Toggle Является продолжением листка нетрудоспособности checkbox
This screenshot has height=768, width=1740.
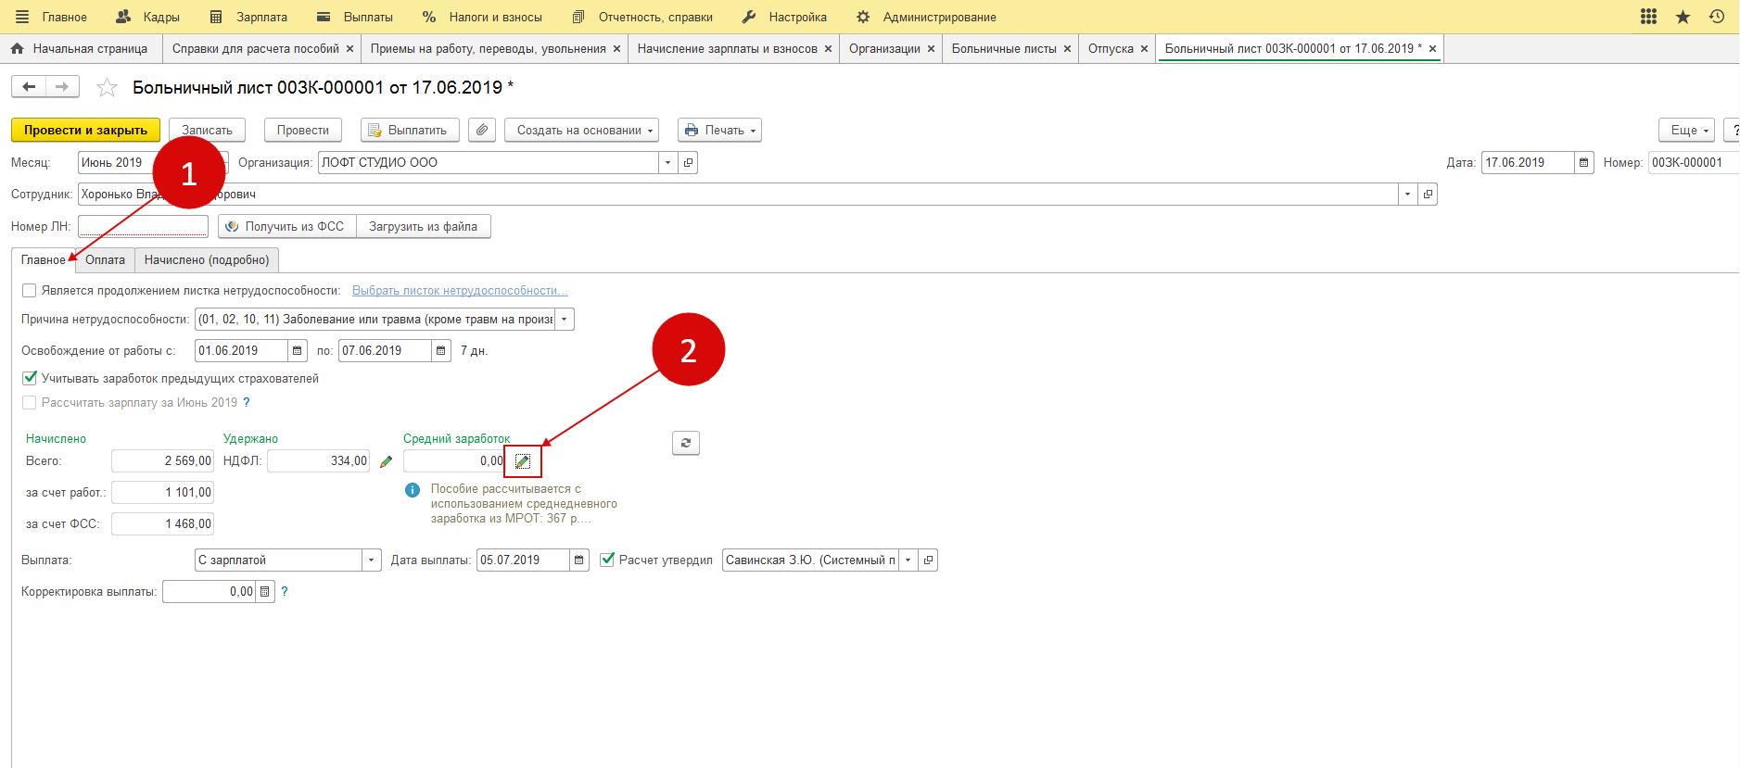(29, 291)
